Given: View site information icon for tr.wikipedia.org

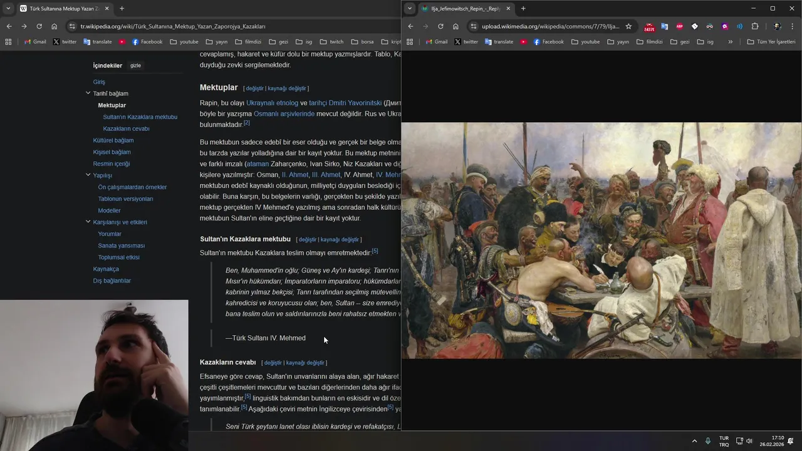Looking at the screenshot, I should coord(73,26).
